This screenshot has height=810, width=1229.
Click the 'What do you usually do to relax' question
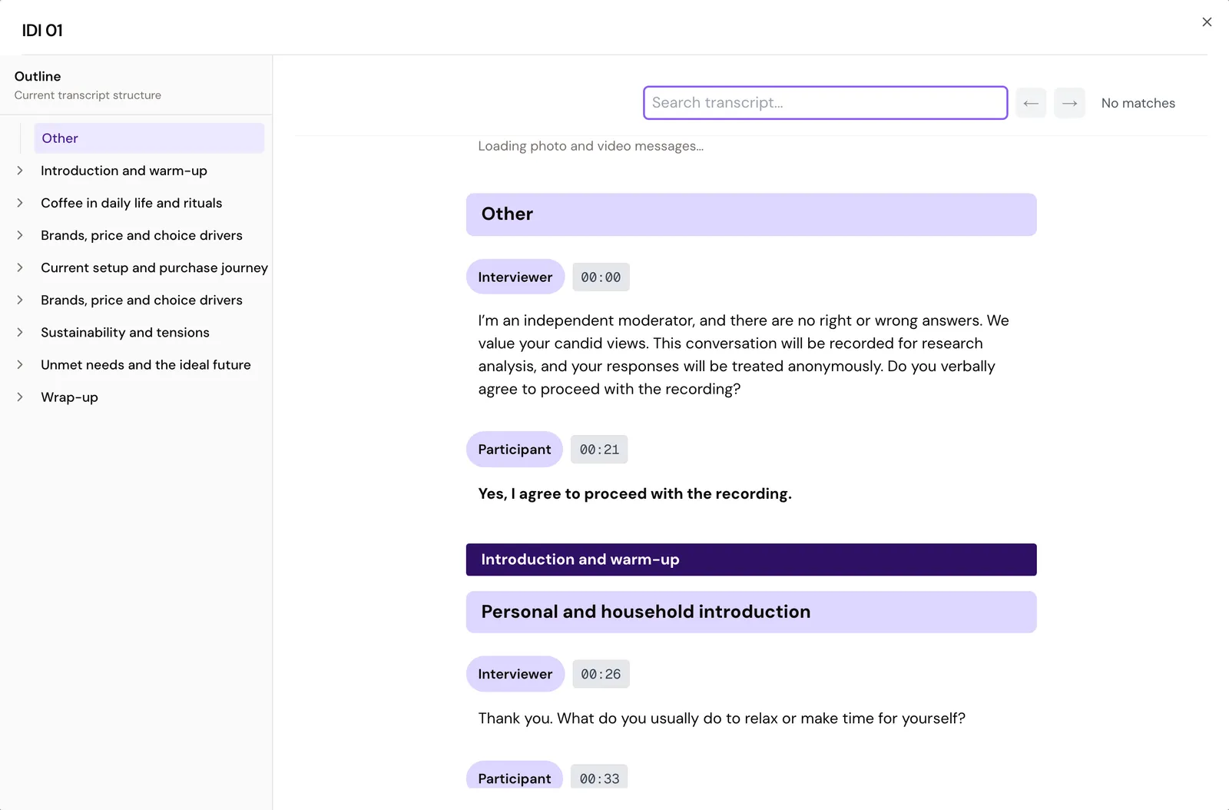[x=721, y=719]
